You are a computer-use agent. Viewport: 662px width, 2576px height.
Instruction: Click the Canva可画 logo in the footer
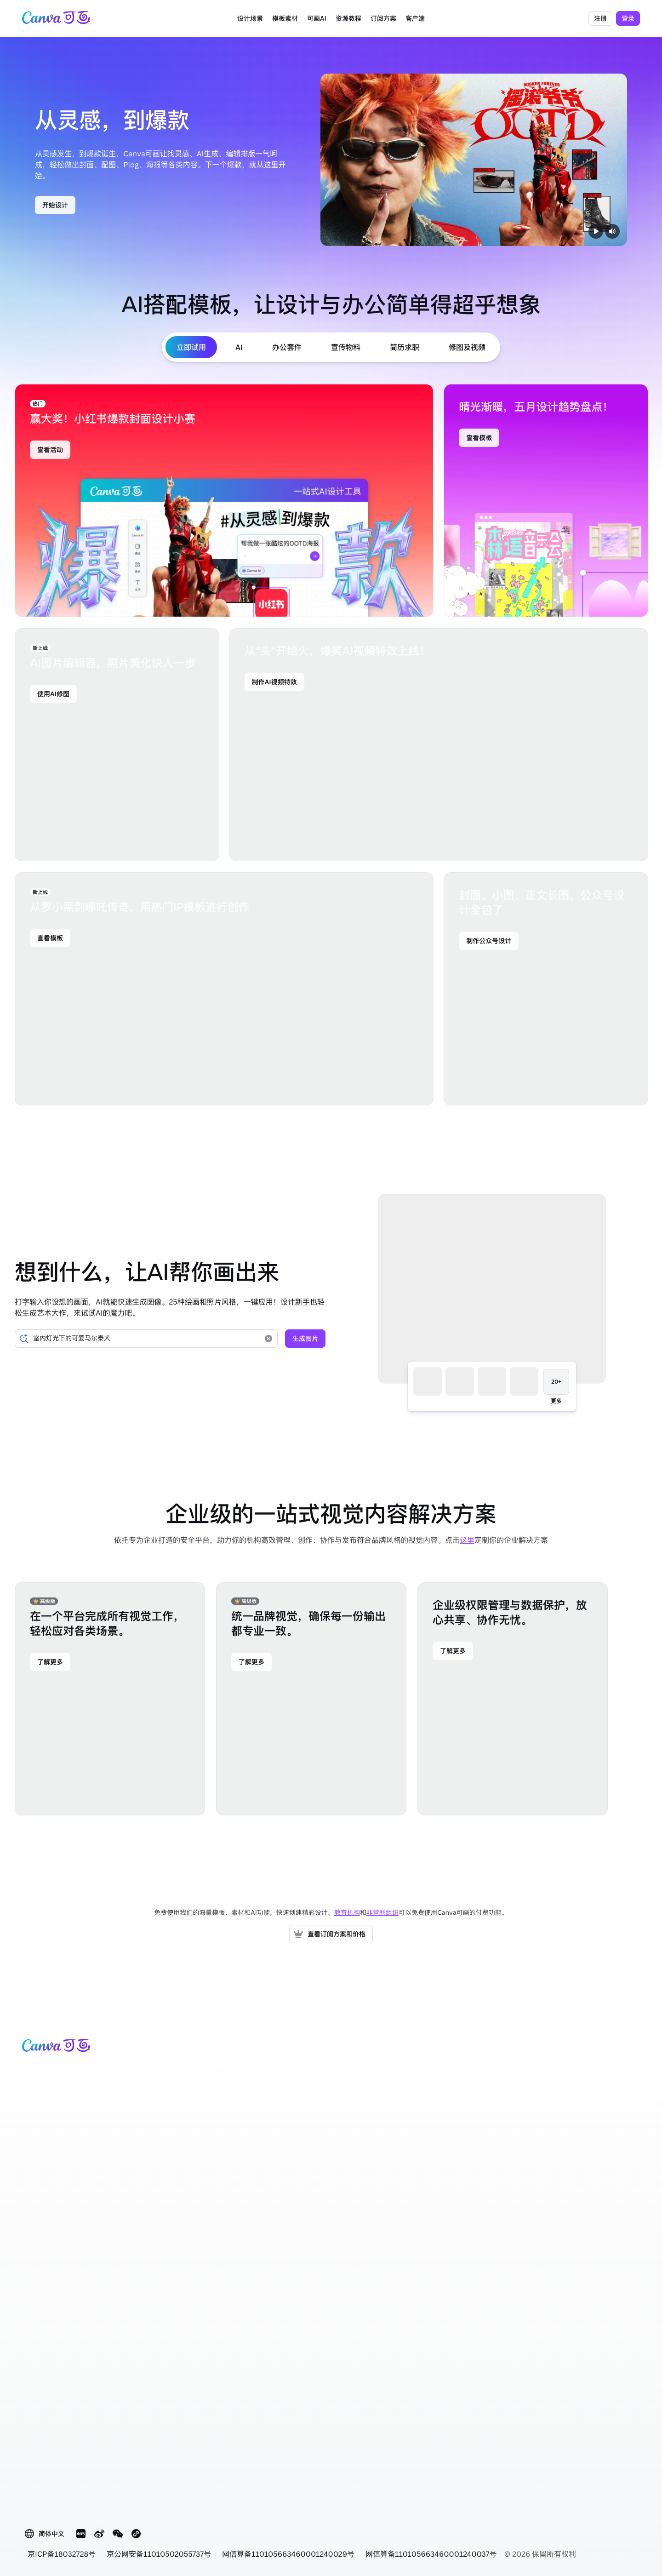pos(56,2045)
